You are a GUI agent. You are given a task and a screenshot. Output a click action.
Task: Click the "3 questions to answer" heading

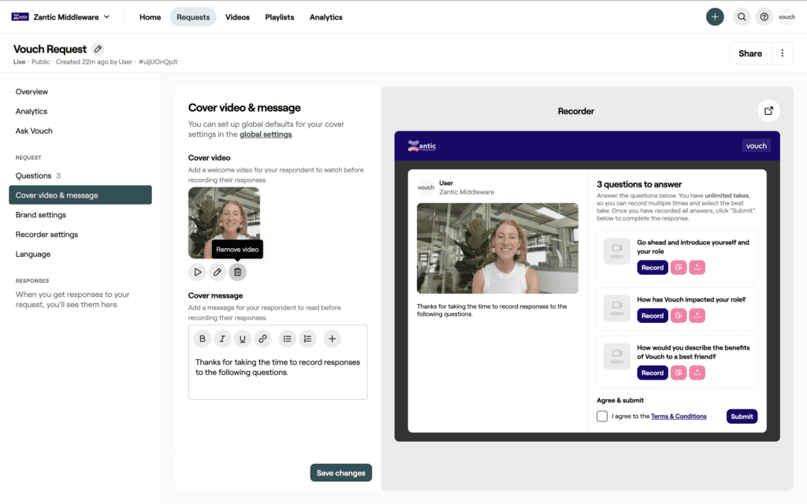pos(638,184)
